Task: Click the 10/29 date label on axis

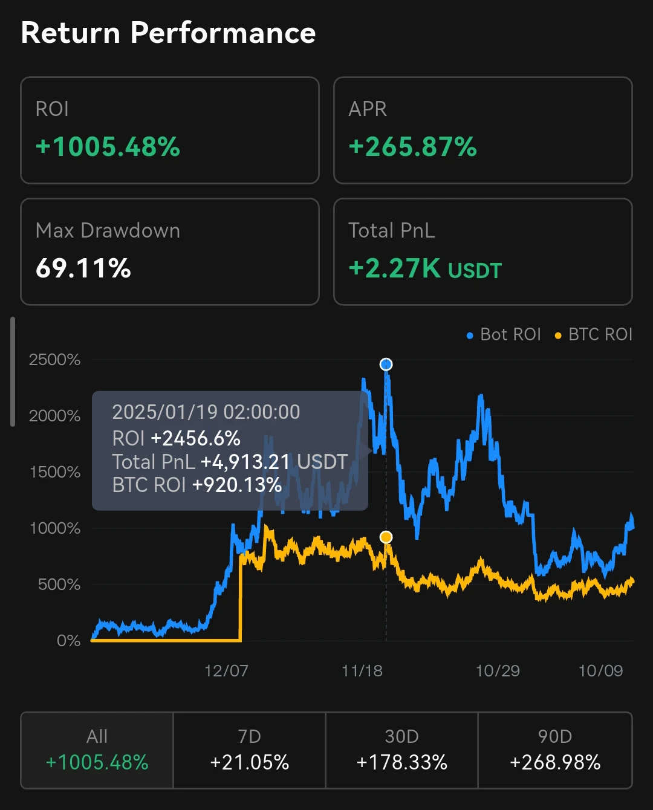Action: coord(498,671)
